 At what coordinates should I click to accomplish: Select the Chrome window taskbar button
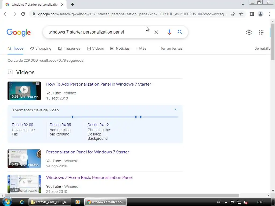tap(105, 202)
